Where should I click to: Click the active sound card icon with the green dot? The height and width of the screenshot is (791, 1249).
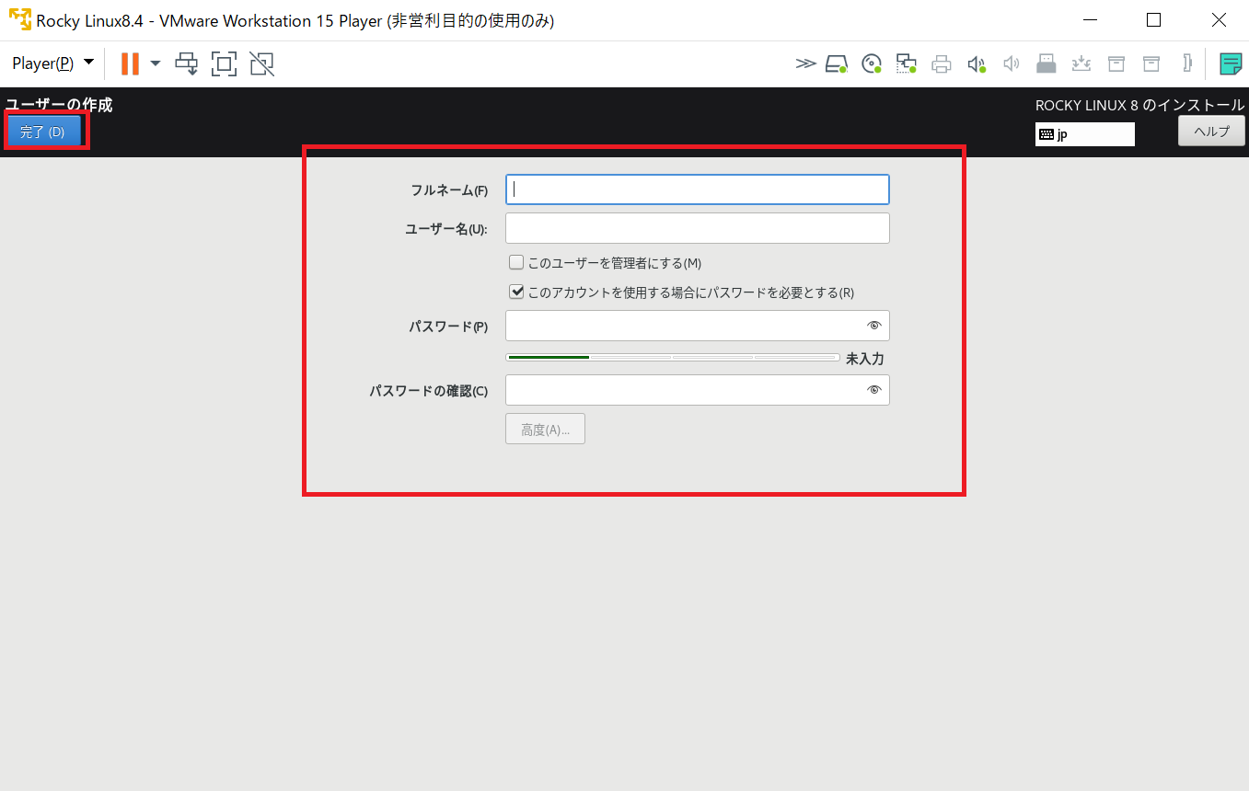pyautogui.click(x=977, y=63)
